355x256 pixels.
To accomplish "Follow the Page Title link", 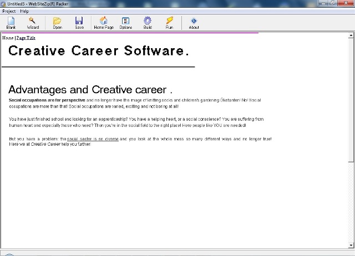I will click(x=26, y=38).
